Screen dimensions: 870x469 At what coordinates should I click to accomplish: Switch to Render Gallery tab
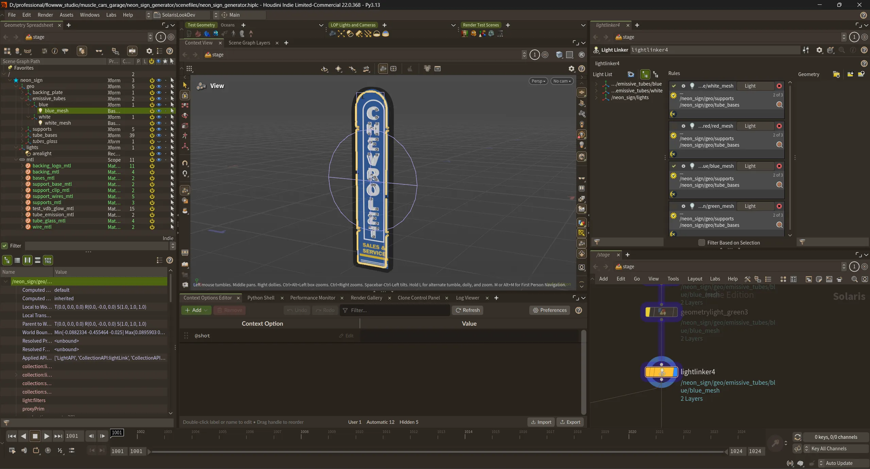(x=366, y=298)
